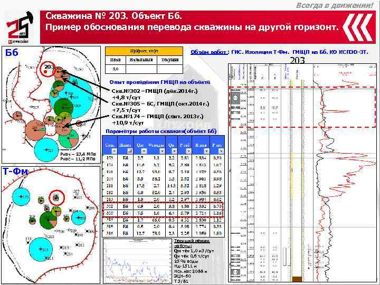Click the 25 лет Лукойл logo
380x285 pixels.
click(x=20, y=28)
